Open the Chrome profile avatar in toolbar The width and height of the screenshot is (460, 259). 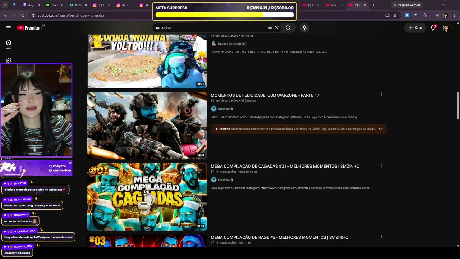[x=446, y=15]
